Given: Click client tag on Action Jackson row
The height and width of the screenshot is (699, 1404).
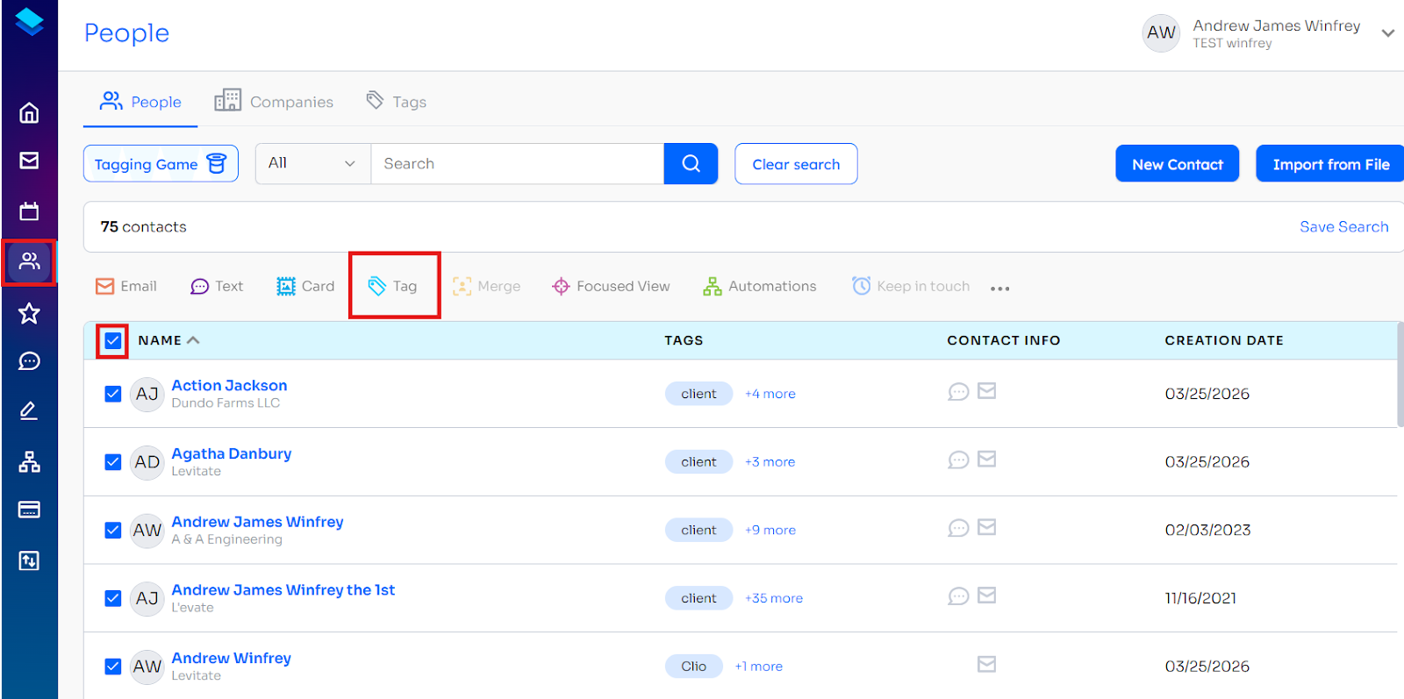Looking at the screenshot, I should click(698, 394).
